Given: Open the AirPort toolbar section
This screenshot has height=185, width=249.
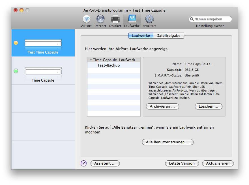Looking at the screenshot, I should pyautogui.click(x=86, y=21).
